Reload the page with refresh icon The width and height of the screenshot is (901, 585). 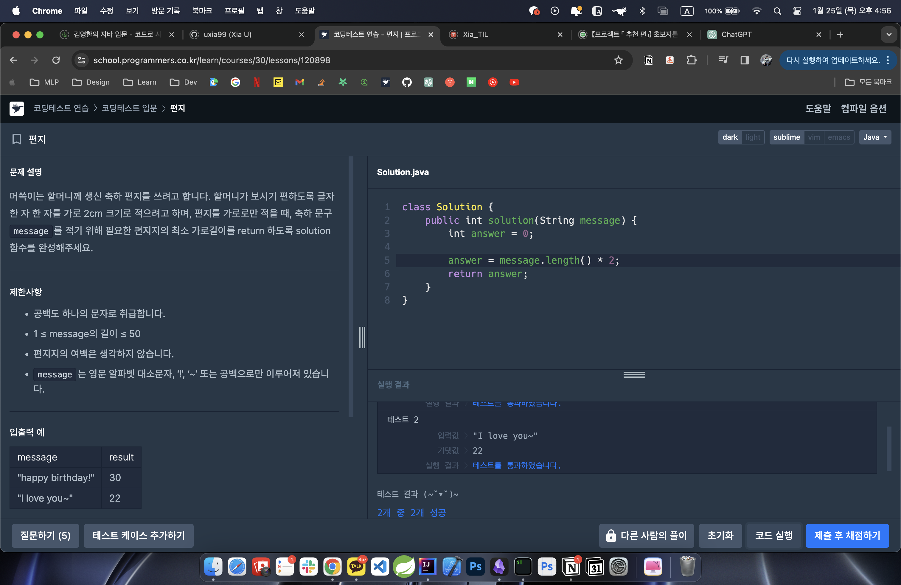point(56,60)
